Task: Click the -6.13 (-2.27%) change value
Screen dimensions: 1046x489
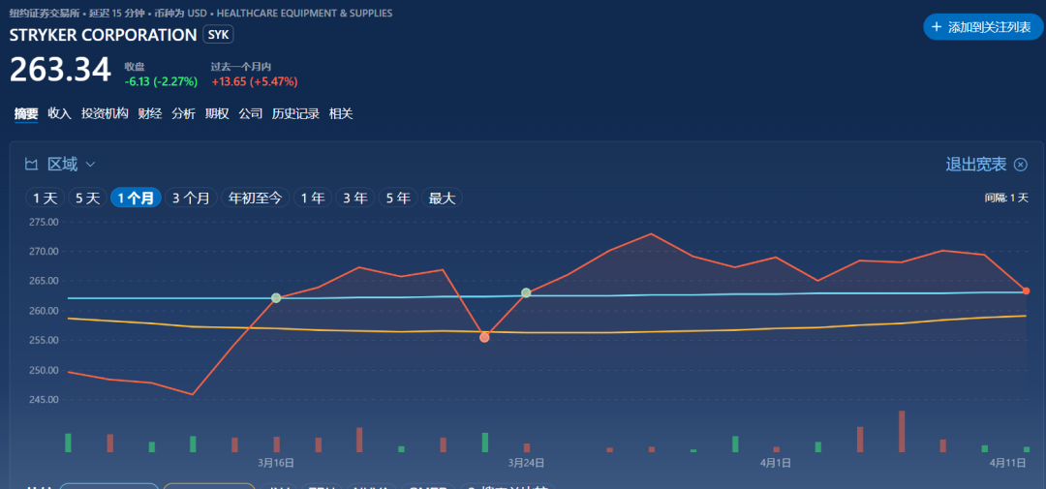Action: [x=161, y=82]
